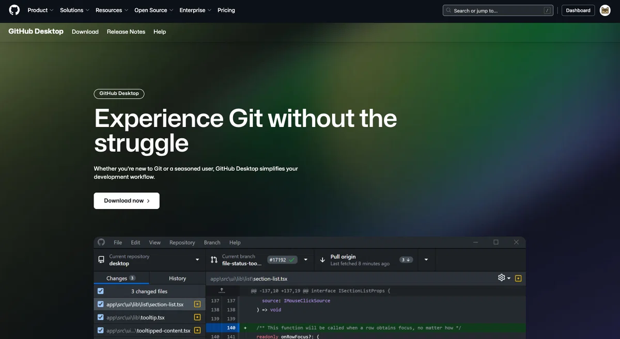Open the Repository menu in Desktop app
Screen dimensions: 620x339
tap(182, 243)
